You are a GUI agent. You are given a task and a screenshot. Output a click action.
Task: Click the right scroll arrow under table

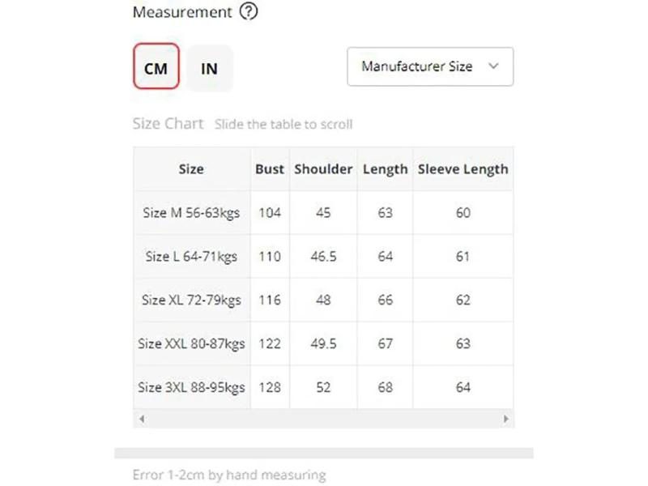tap(505, 419)
